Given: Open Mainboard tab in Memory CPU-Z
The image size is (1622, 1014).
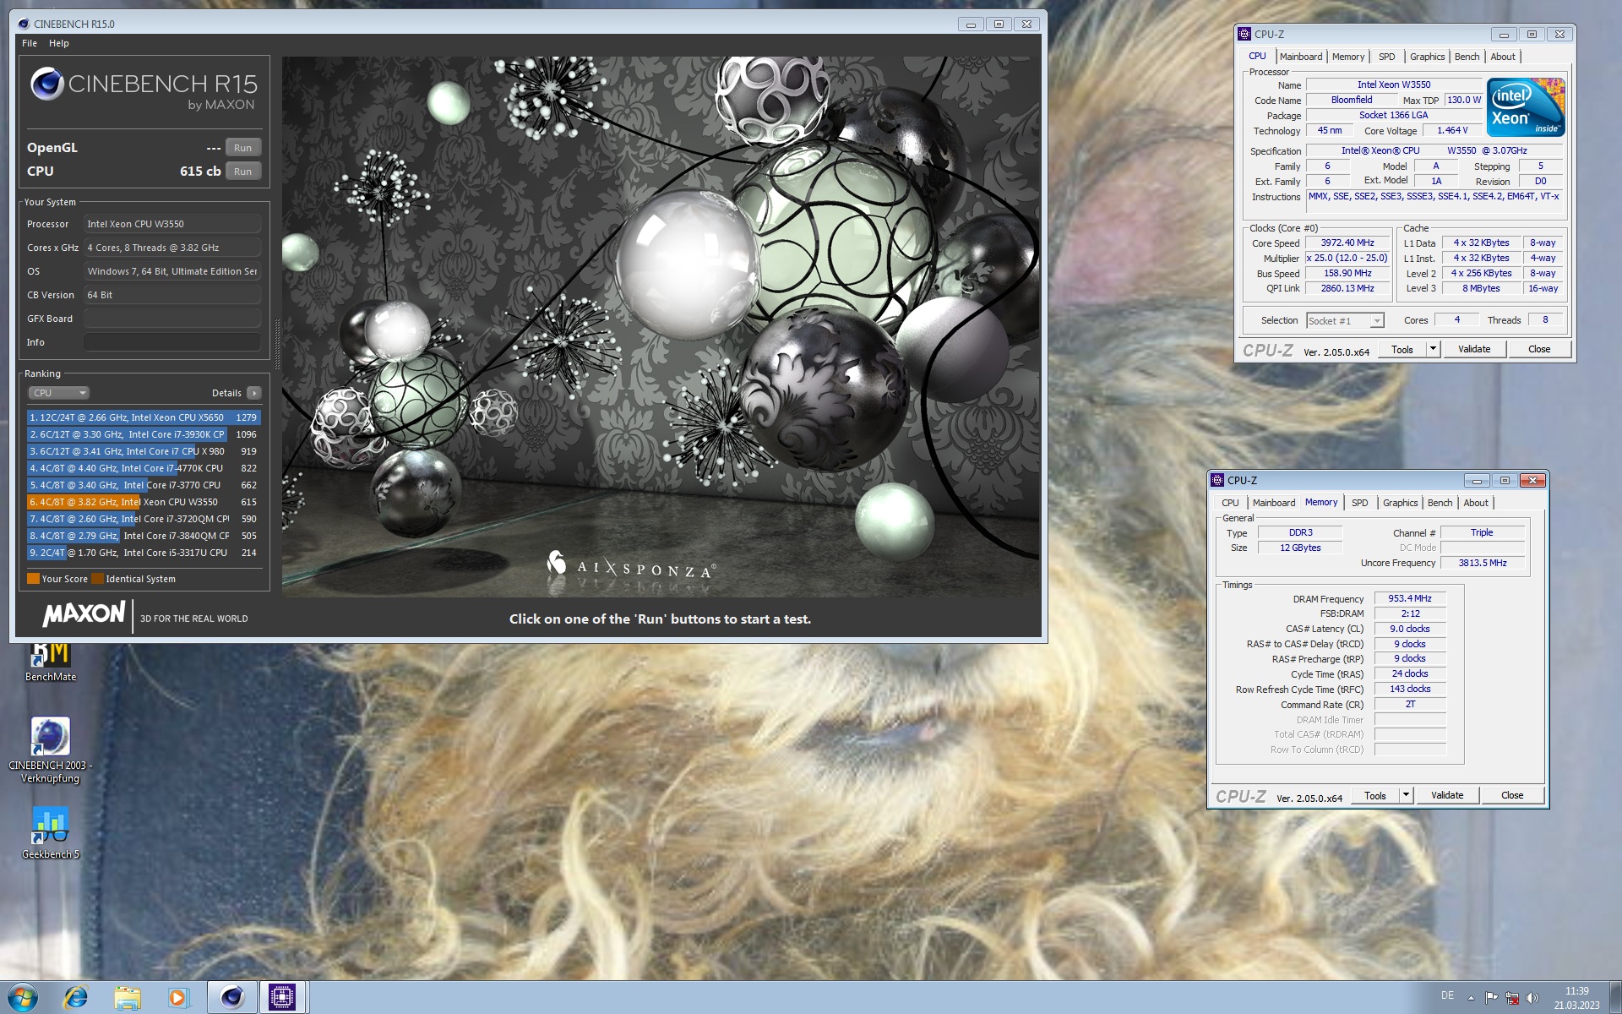Looking at the screenshot, I should (1273, 503).
